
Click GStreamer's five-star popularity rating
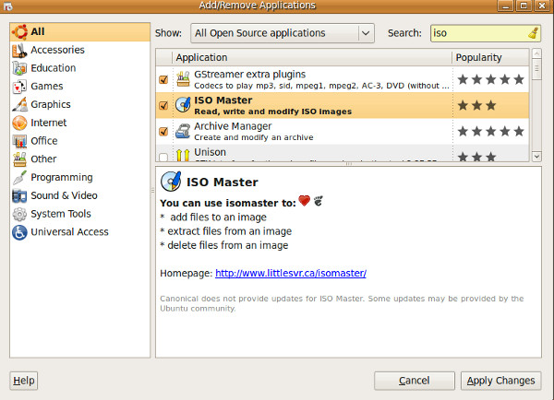[x=490, y=79]
